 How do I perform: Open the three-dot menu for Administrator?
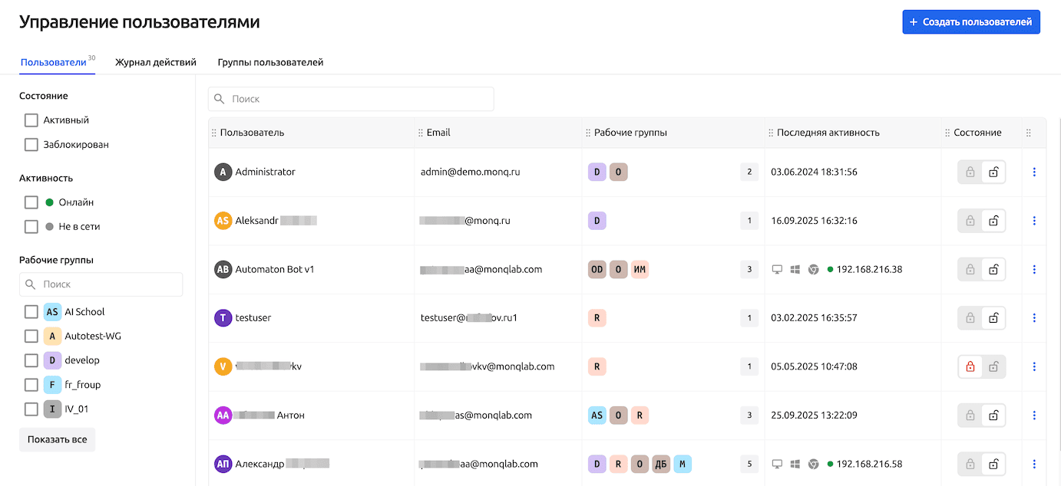pyautogui.click(x=1034, y=172)
